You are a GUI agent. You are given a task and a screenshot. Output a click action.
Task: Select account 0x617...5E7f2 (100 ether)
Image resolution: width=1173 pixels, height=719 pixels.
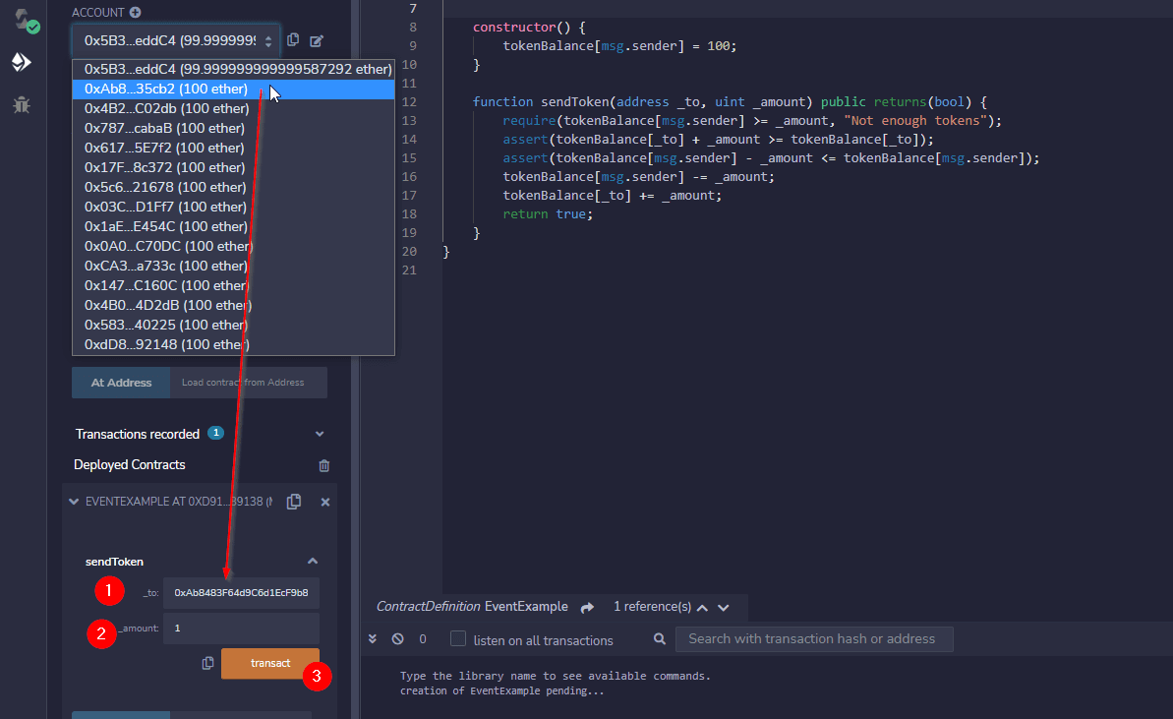pos(233,148)
